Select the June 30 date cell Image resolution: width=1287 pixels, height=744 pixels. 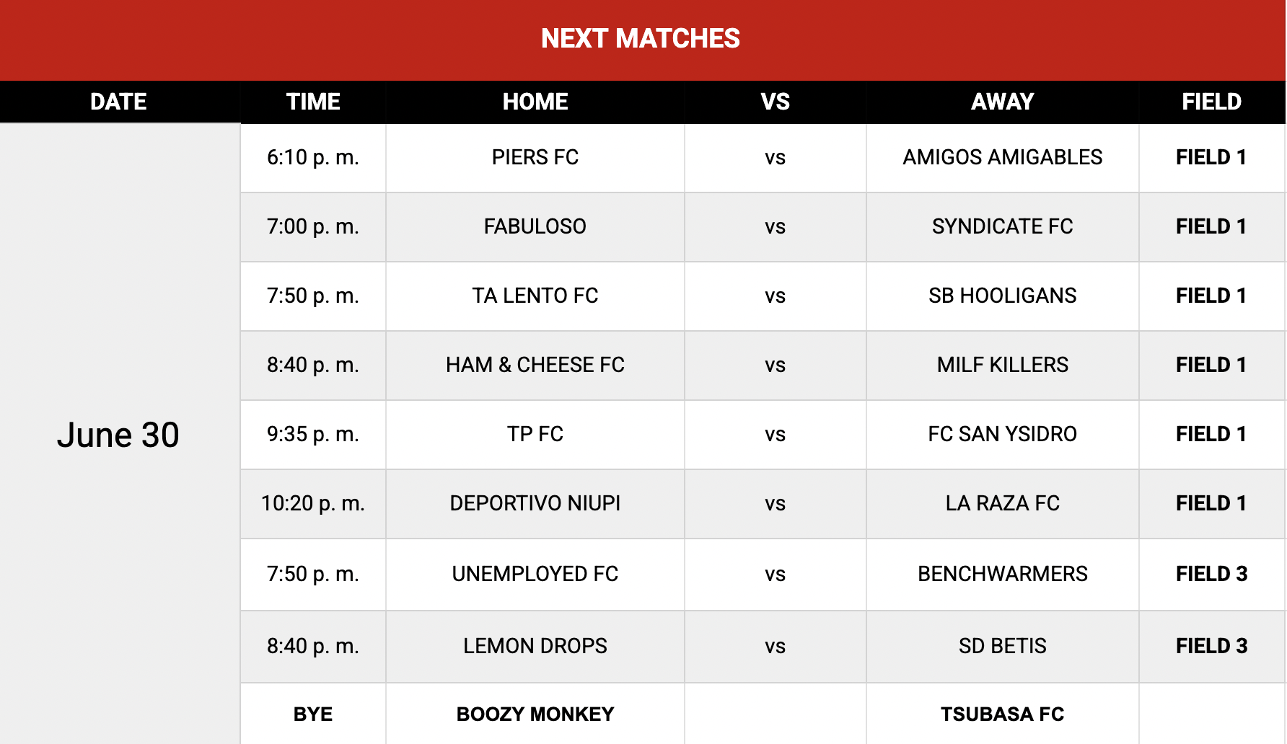pyautogui.click(x=119, y=435)
